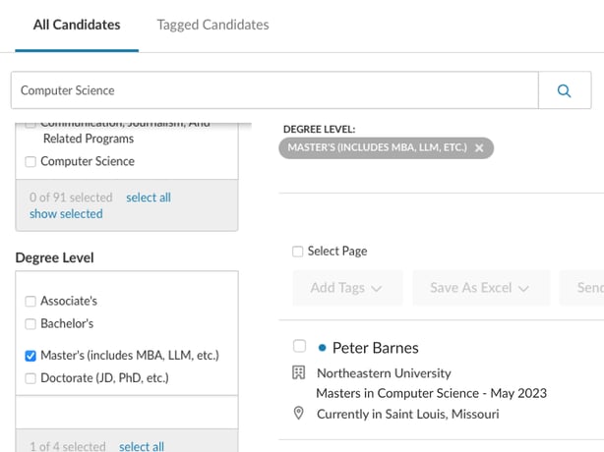
Task: Check the Doctorate (JD, PhD) checkbox
Action: pos(30,378)
